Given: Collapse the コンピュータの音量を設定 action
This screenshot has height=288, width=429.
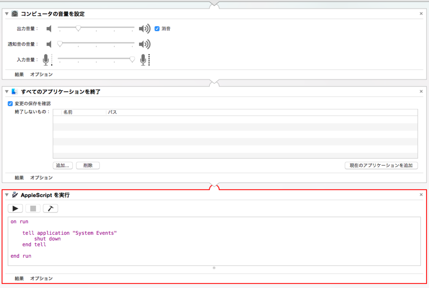Looking at the screenshot, I should pos(7,13).
